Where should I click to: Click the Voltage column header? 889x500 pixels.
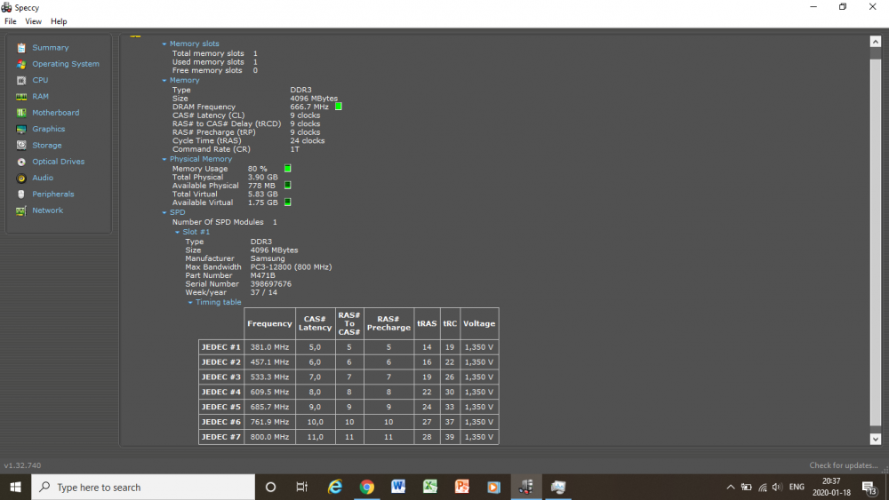(x=479, y=324)
